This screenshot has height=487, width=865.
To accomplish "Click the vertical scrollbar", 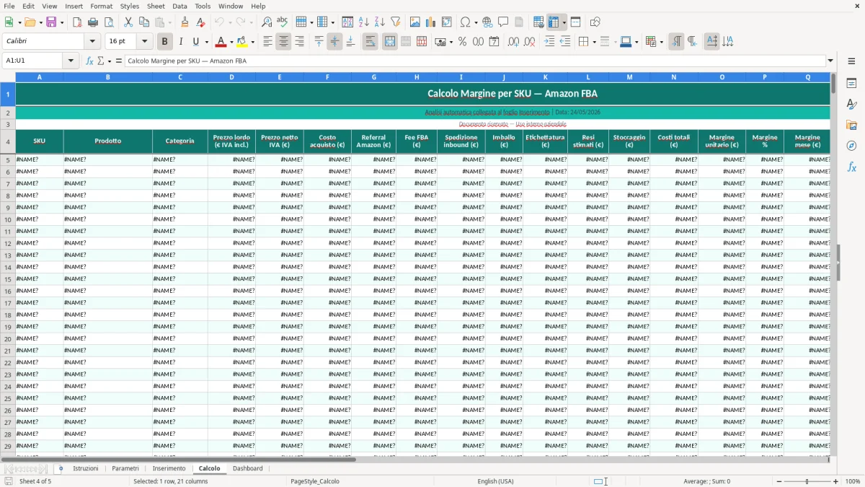I will (x=833, y=263).
